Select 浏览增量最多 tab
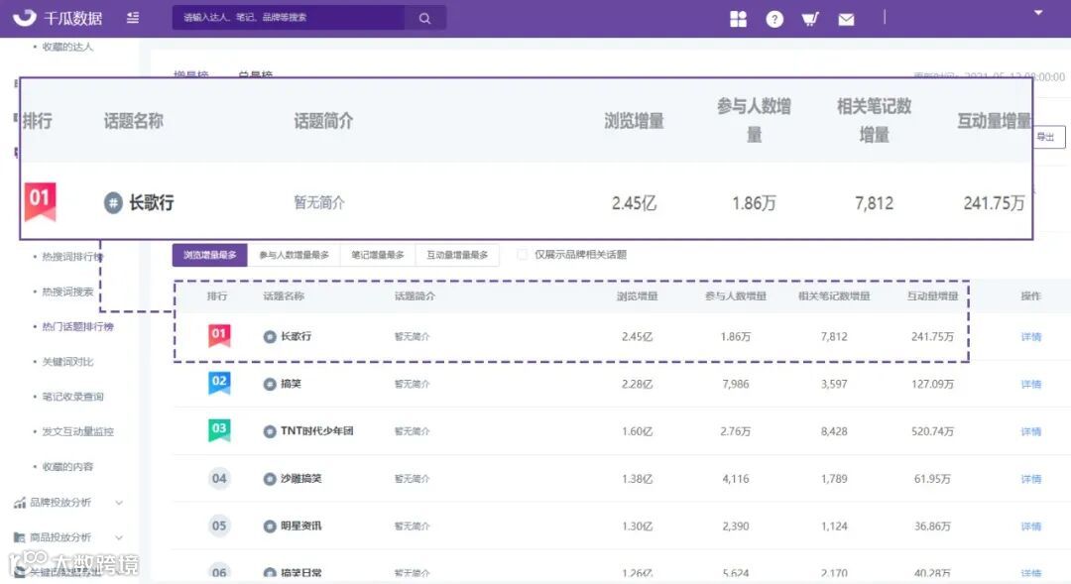 point(209,255)
